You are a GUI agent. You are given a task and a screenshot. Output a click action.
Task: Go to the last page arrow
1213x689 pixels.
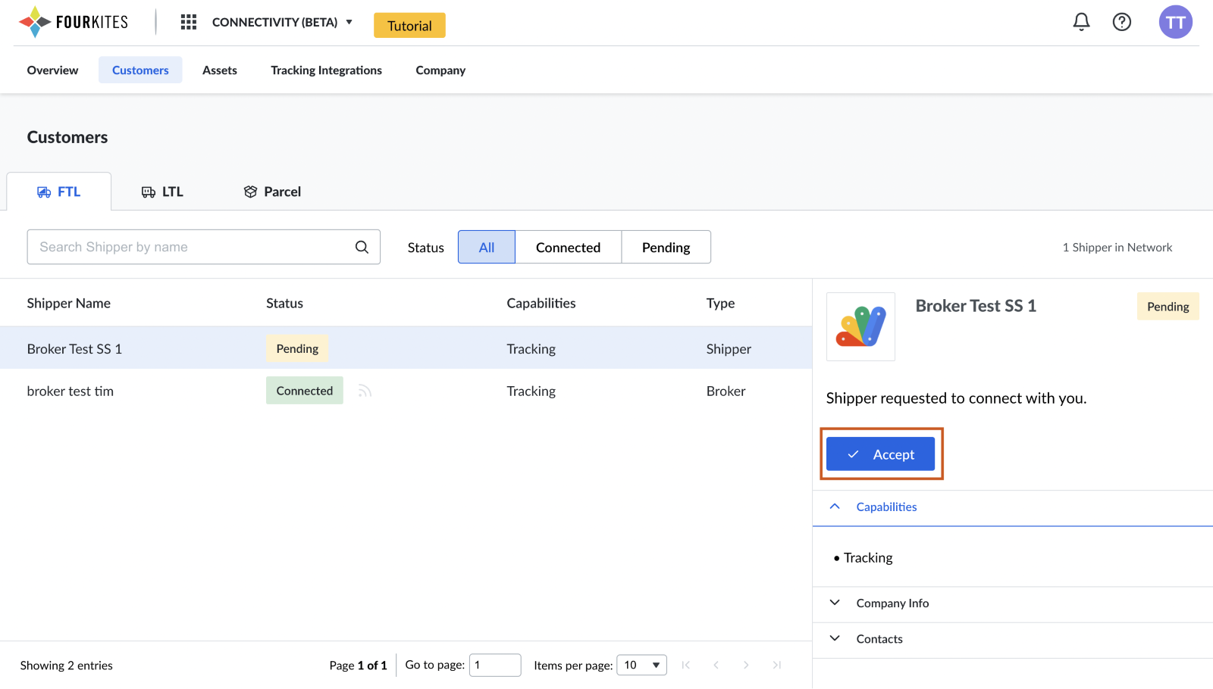pos(777,665)
